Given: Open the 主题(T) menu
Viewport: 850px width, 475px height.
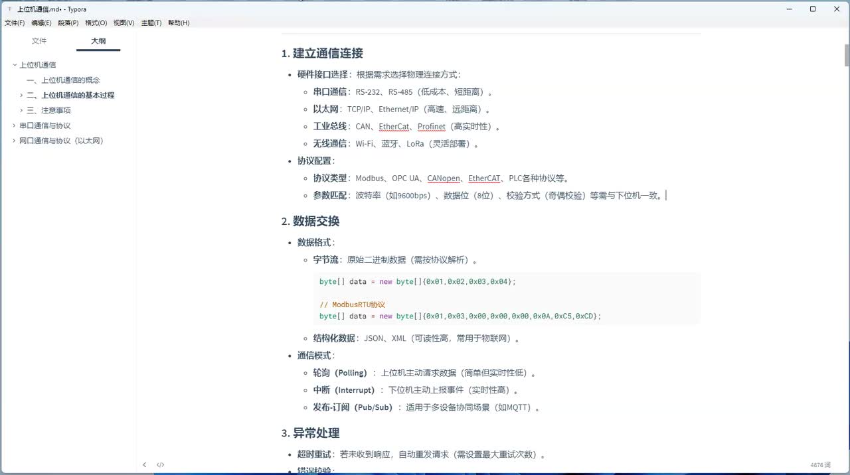Looking at the screenshot, I should point(151,23).
